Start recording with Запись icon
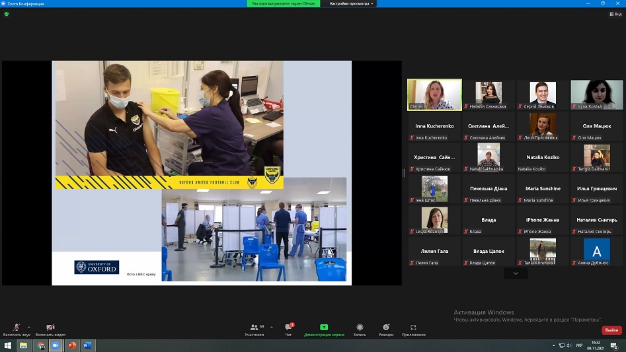Image resolution: width=626 pixels, height=352 pixels. point(360,329)
